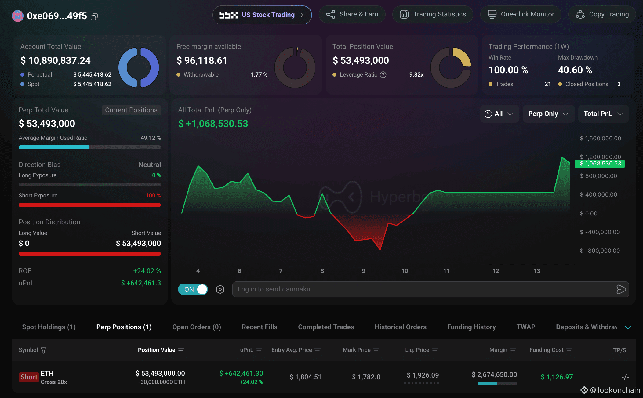Click Win Rate 100.00 %
This screenshot has height=398, width=643.
click(x=508, y=70)
